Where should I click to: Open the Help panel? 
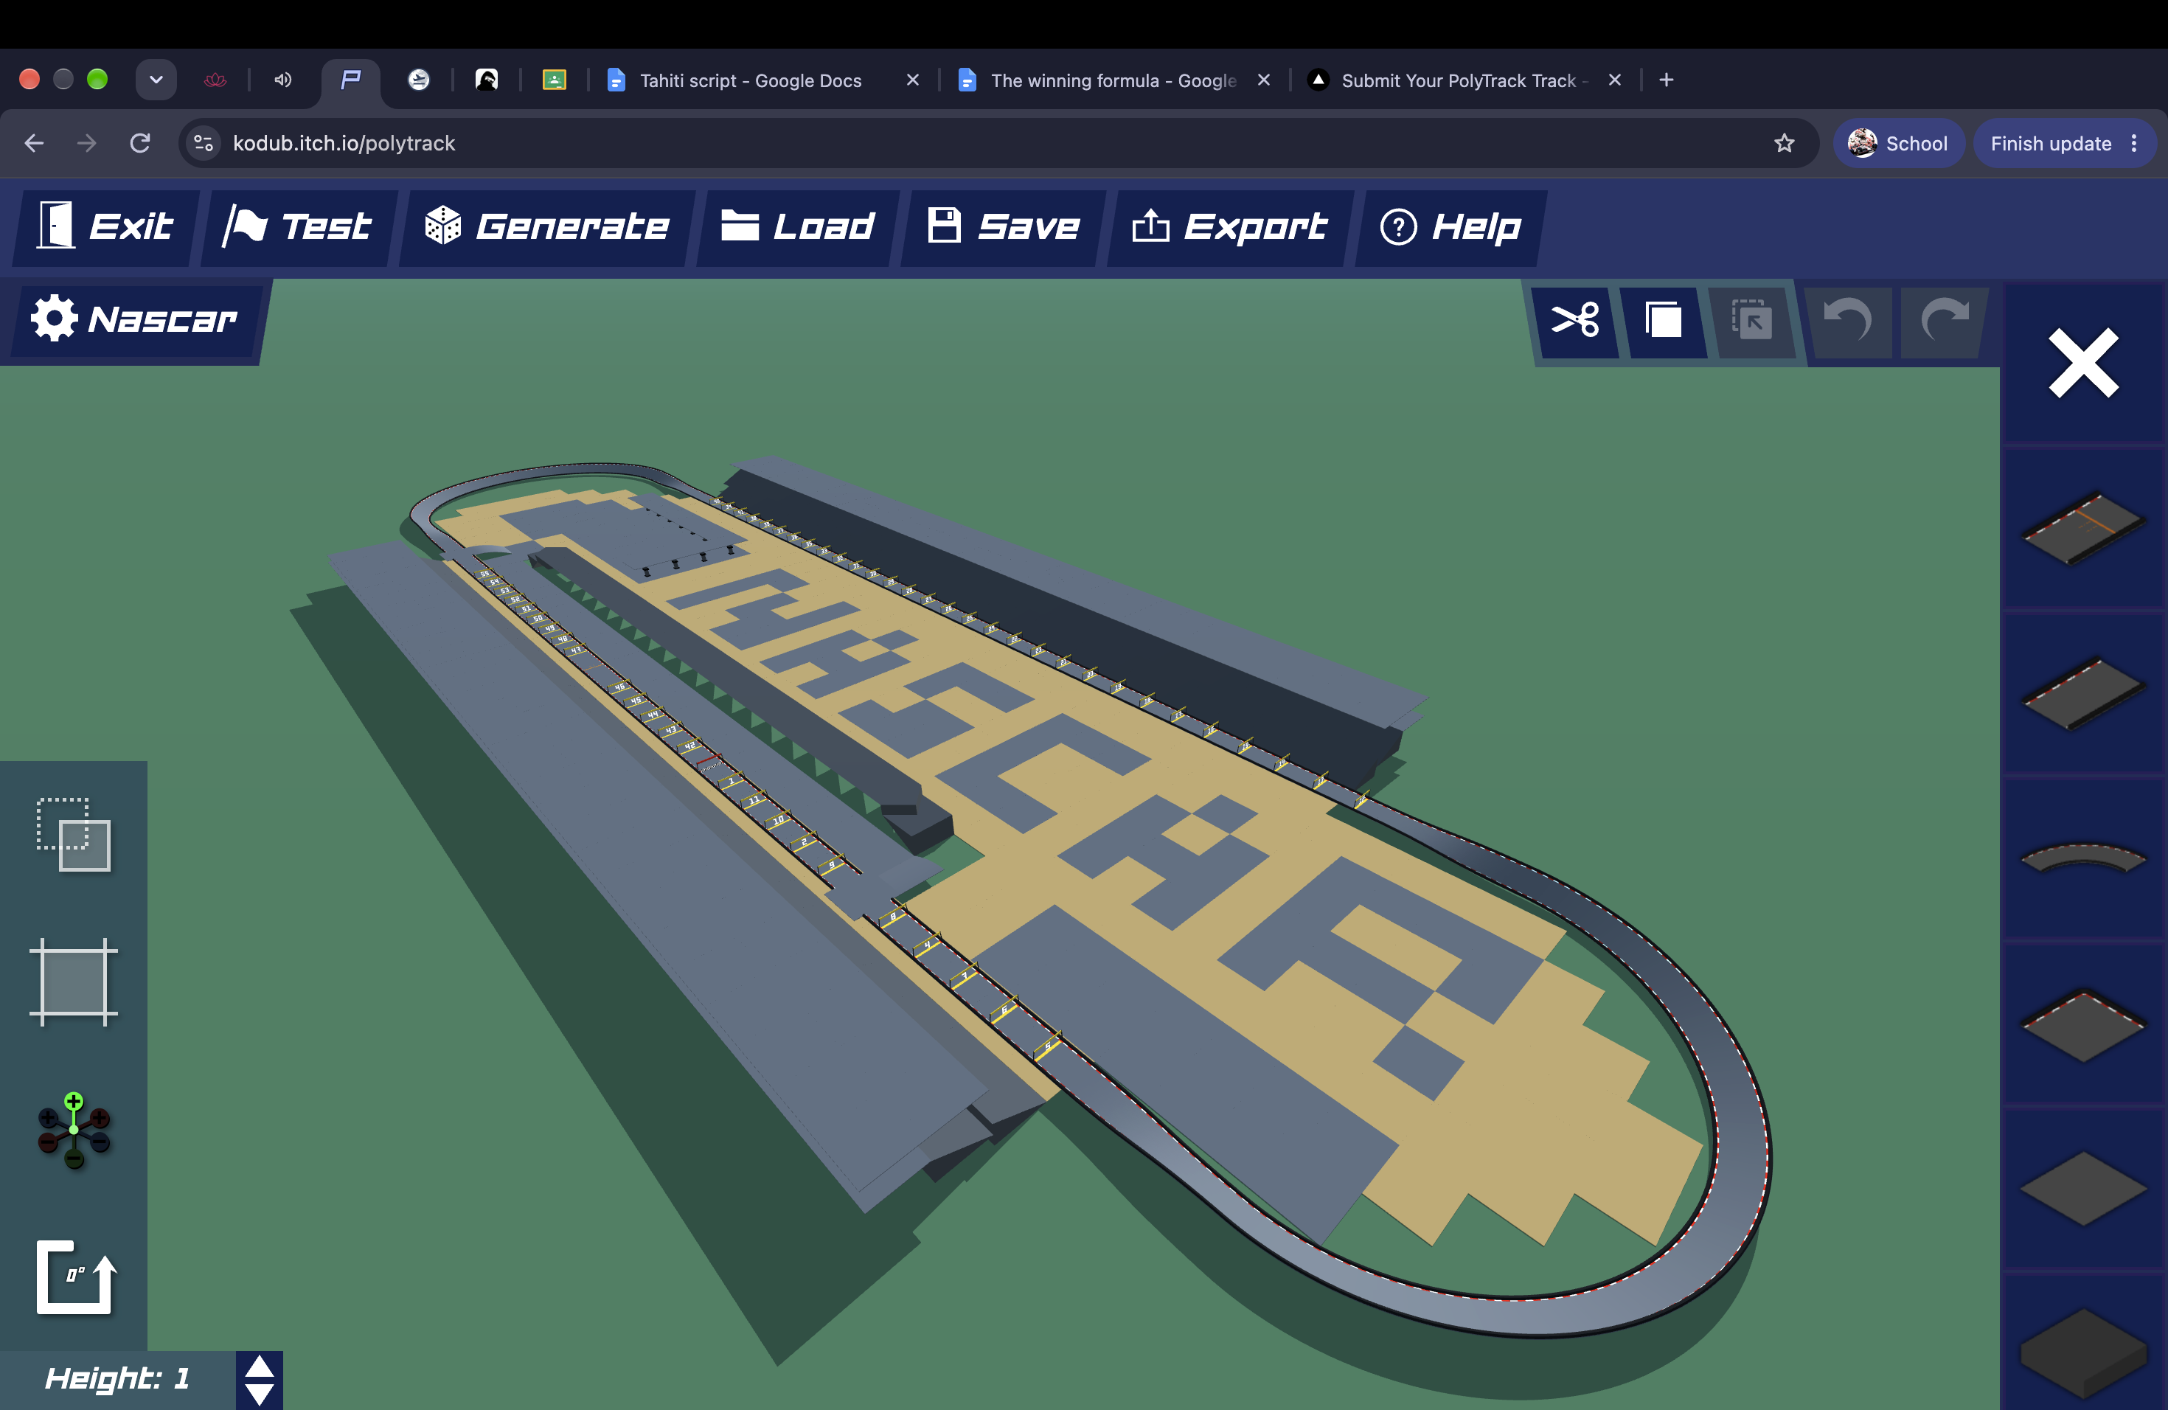point(1450,227)
